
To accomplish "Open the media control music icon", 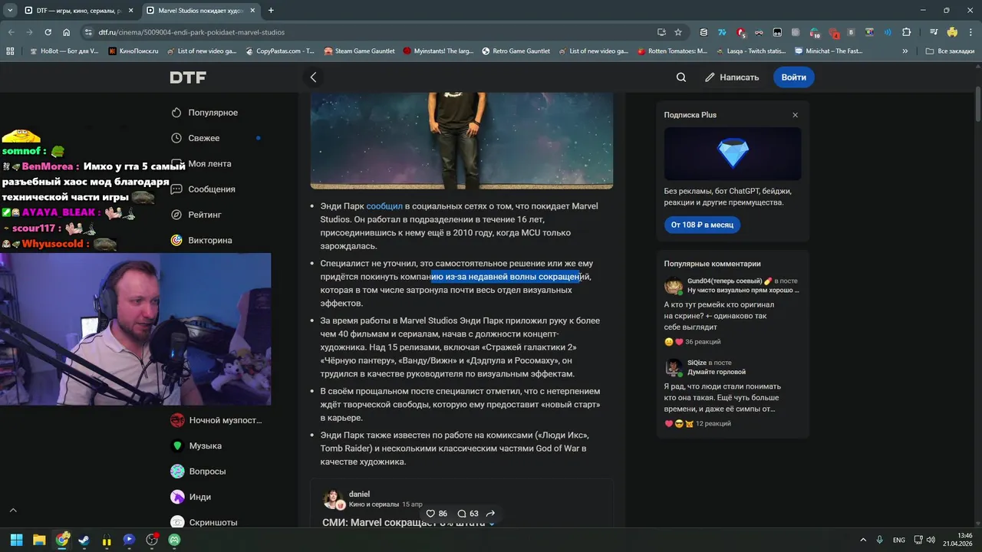I will coord(934,32).
